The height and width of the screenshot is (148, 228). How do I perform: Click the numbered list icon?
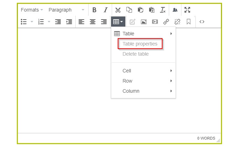(41, 22)
